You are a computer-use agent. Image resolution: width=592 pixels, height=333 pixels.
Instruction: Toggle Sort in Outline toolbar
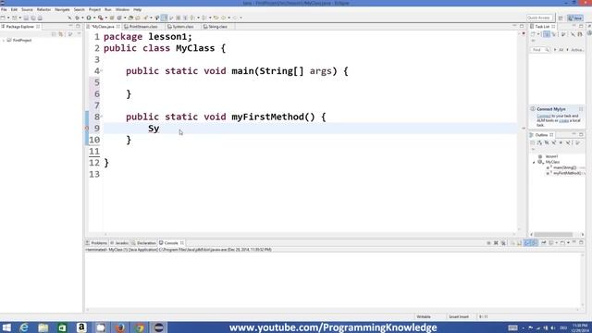coord(539,142)
